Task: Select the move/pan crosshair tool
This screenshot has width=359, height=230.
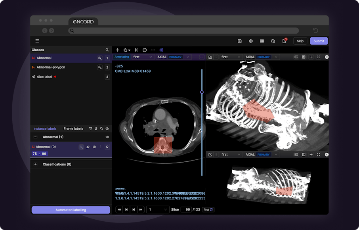Action: pyautogui.click(x=117, y=50)
